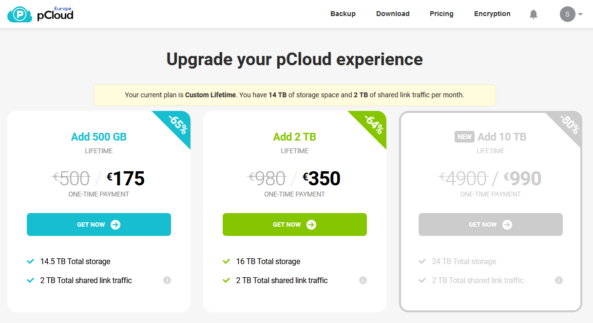This screenshot has width=593, height=323.
Task: Click the -65% discount ribbon
Action: 176,125
